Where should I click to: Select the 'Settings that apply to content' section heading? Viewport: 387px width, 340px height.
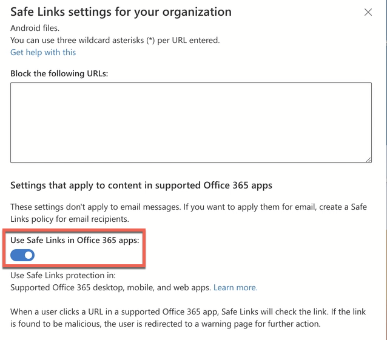141,185
